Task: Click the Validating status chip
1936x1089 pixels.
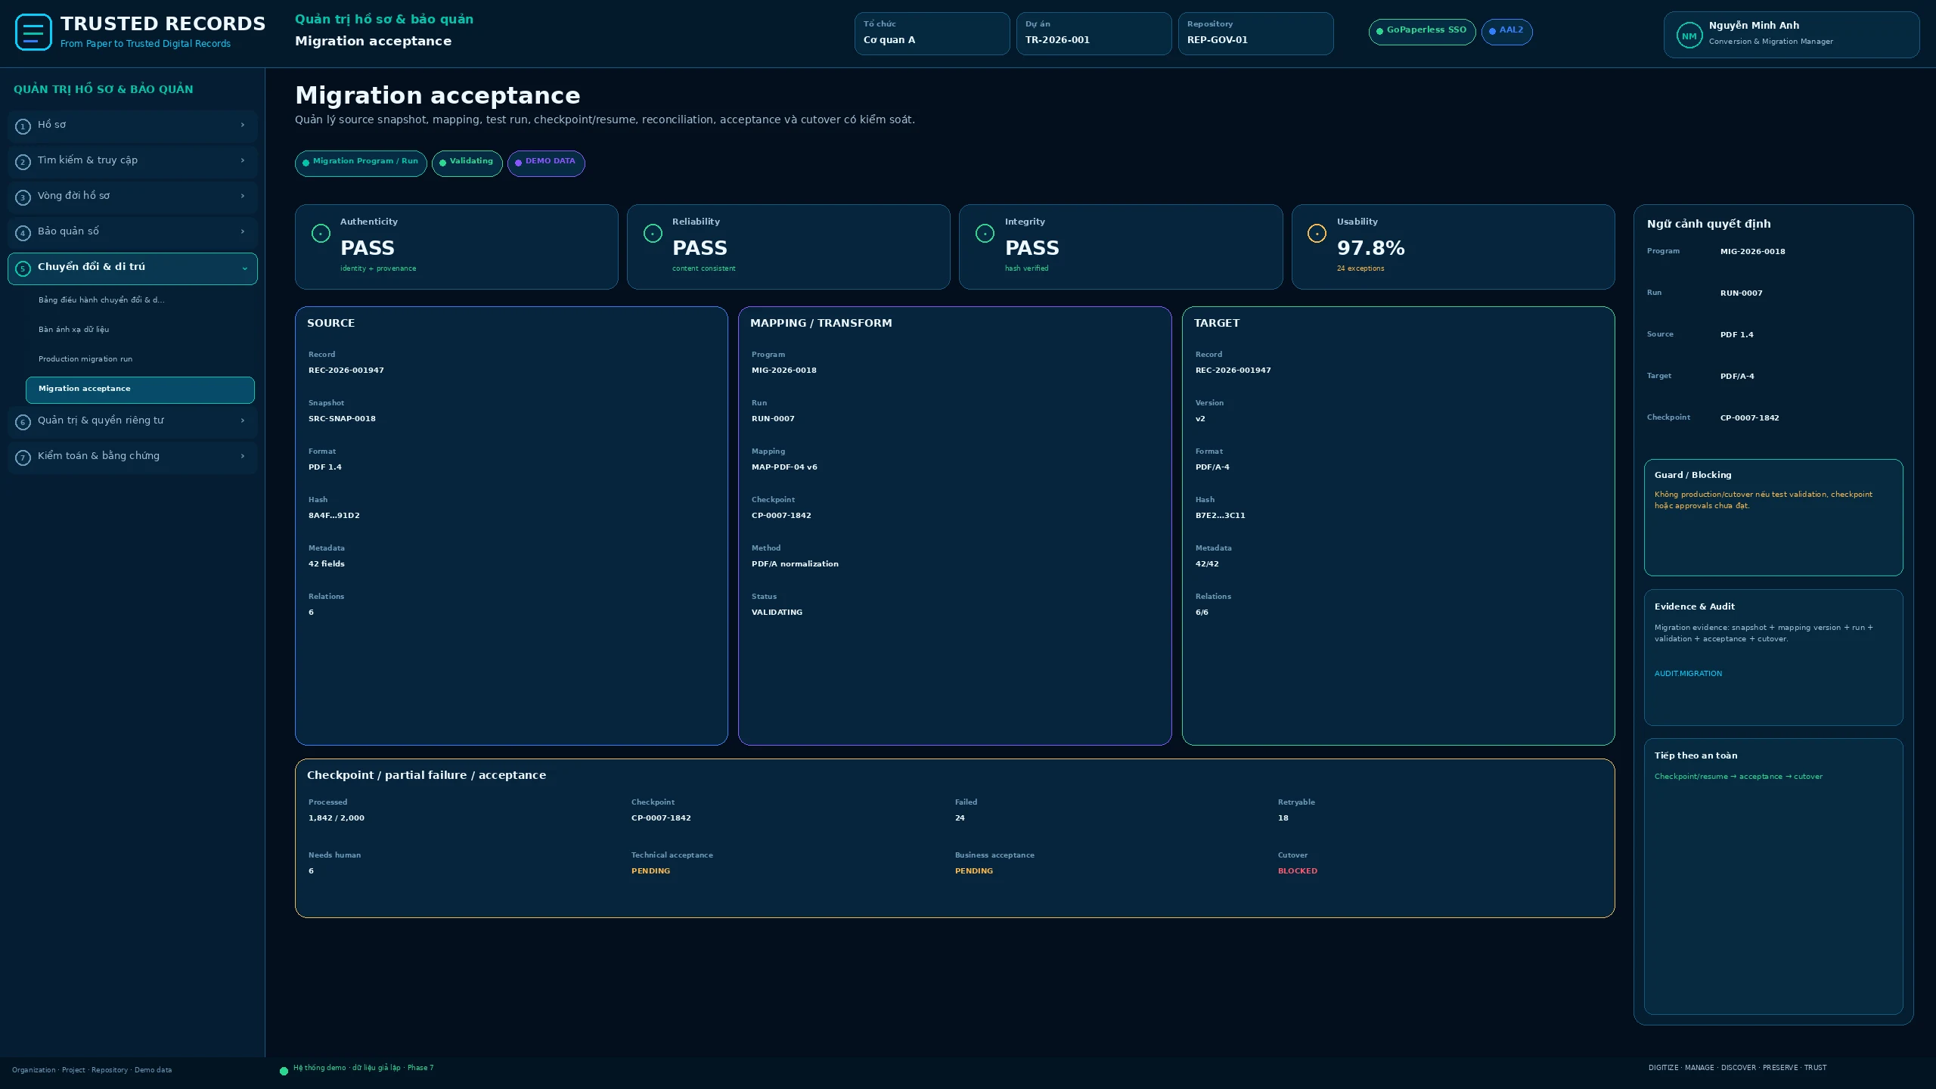Action: (x=467, y=163)
